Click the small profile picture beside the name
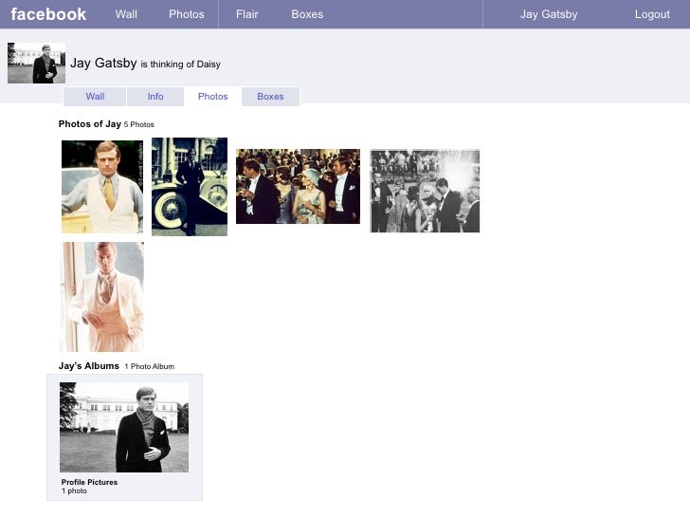The image size is (690, 518). pyautogui.click(x=37, y=63)
